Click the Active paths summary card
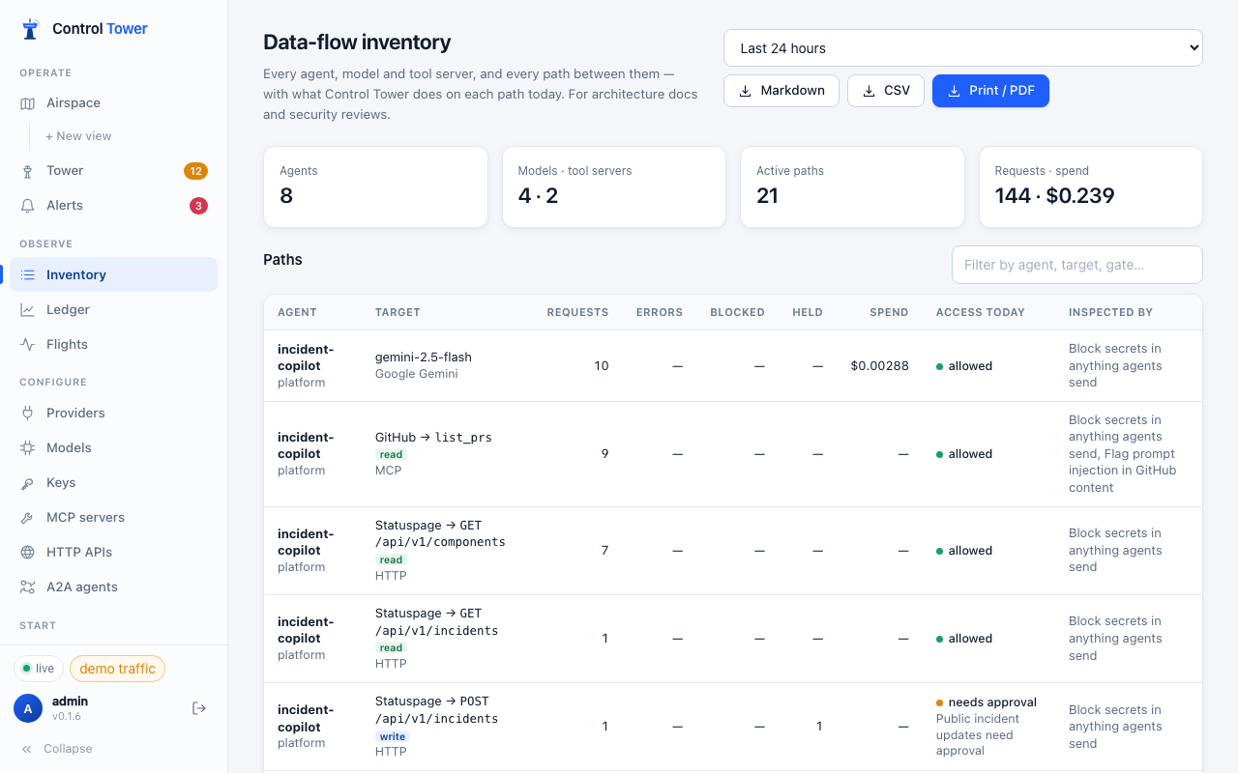 coord(852,186)
